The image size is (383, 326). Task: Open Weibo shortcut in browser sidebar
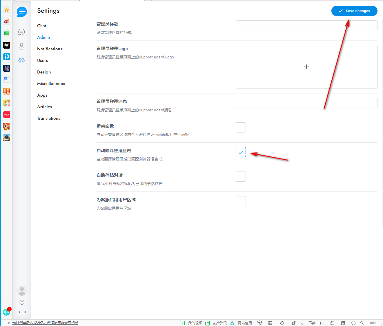click(x=7, y=22)
